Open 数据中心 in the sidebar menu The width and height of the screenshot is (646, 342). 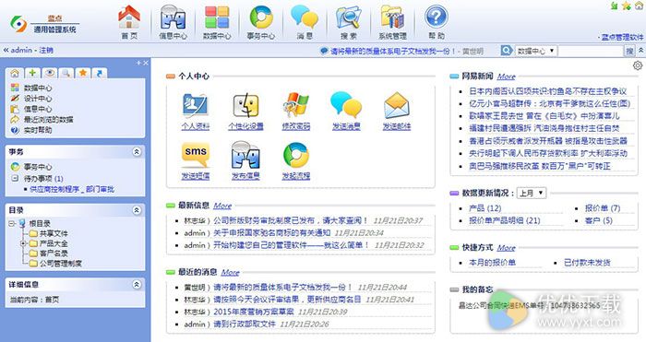(x=38, y=88)
